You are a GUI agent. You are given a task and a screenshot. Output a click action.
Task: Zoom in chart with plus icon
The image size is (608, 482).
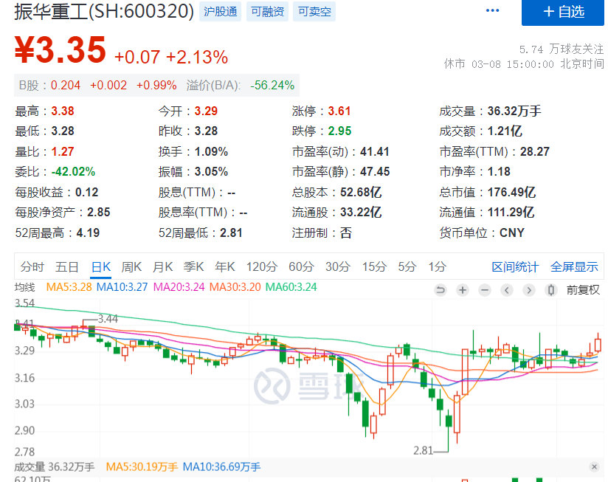click(462, 289)
